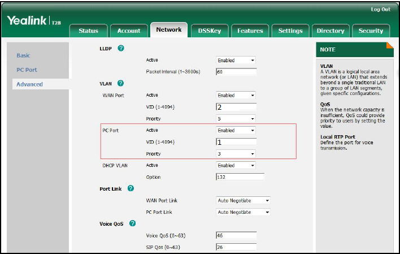Image resolution: width=400 pixels, height=254 pixels.
Task: Click the Log Out link
Action: coord(381,10)
